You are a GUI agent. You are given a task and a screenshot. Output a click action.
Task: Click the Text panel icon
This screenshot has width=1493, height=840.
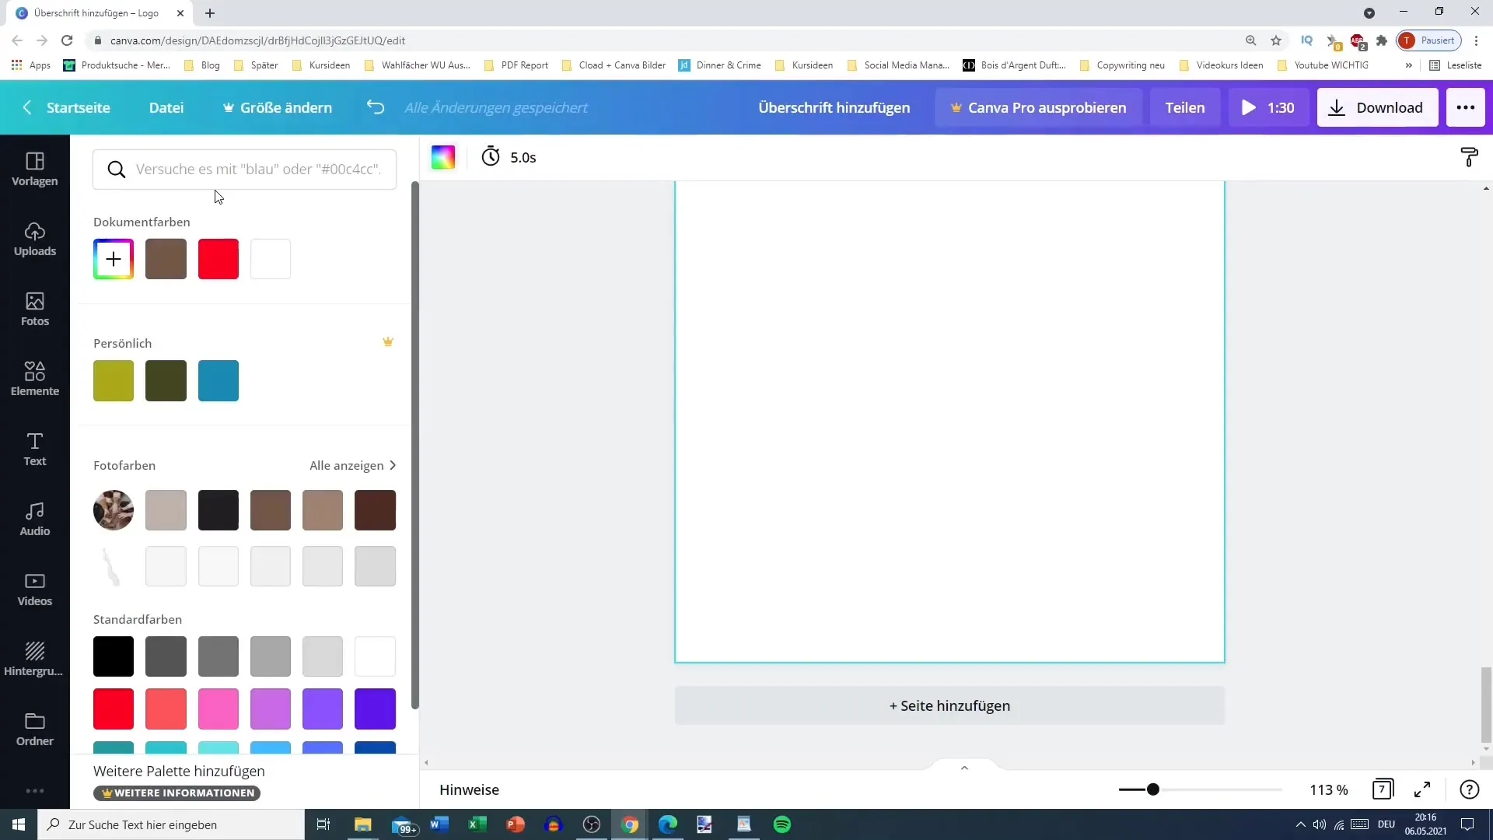point(35,448)
